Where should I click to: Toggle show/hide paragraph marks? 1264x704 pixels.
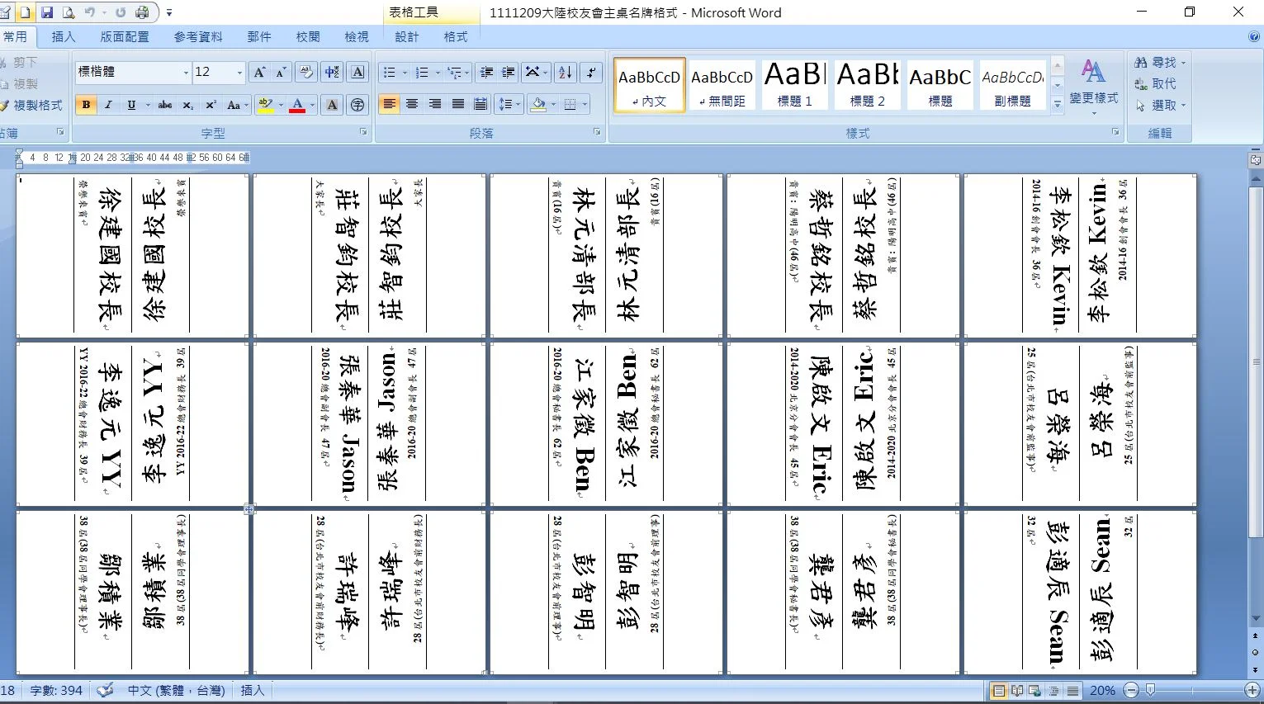click(x=591, y=73)
